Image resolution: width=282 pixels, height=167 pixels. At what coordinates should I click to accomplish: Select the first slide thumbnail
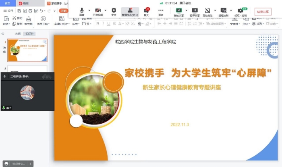[27, 50]
